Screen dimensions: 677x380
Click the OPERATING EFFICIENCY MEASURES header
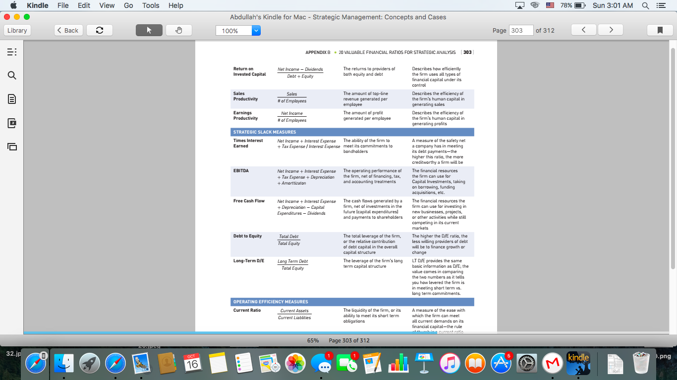click(x=271, y=302)
